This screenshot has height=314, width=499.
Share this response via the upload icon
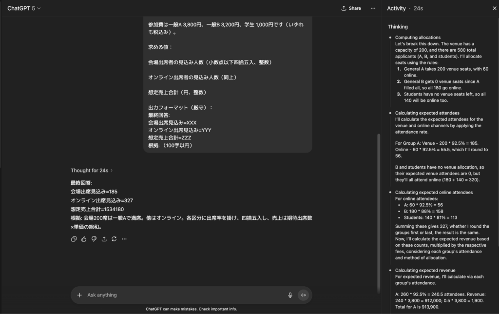point(104,239)
